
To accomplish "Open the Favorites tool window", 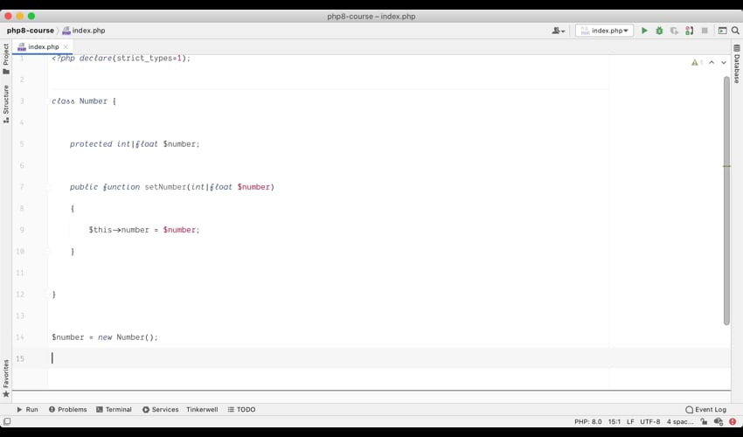I will pyautogui.click(x=6, y=378).
